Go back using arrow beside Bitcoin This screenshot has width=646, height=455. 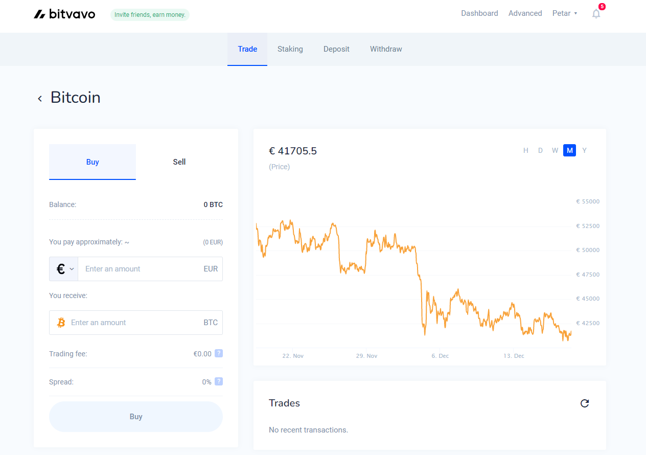[40, 98]
